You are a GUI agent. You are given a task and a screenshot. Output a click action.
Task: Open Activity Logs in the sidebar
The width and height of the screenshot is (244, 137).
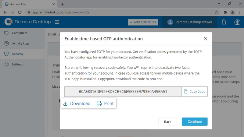pyautogui.click(x=20, y=44)
